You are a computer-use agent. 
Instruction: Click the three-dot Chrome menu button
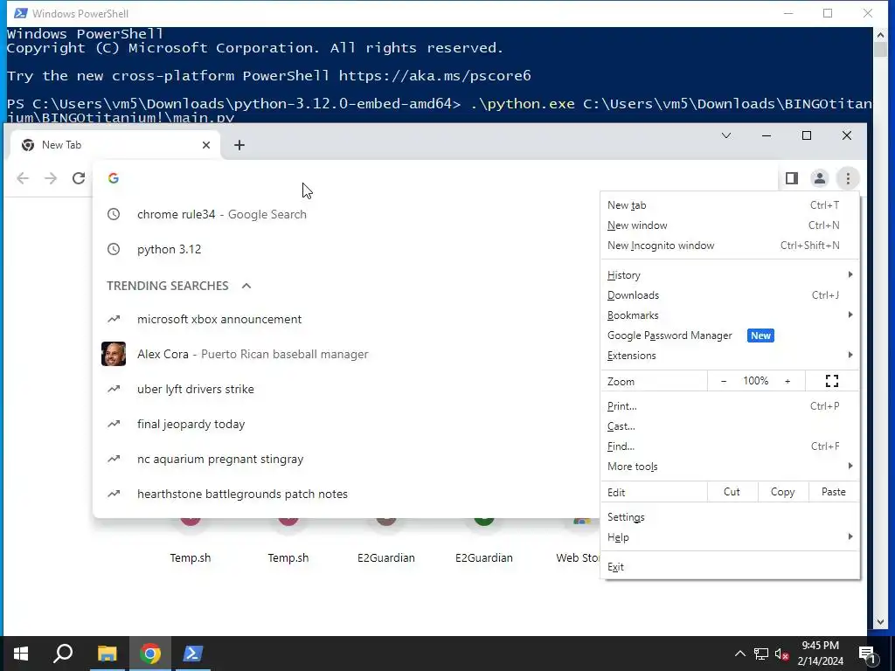tap(848, 178)
